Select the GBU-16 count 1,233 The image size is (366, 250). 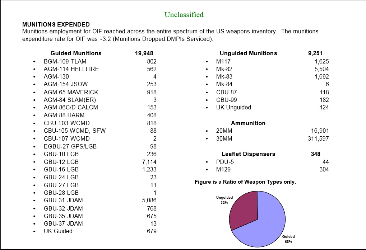[149, 169]
